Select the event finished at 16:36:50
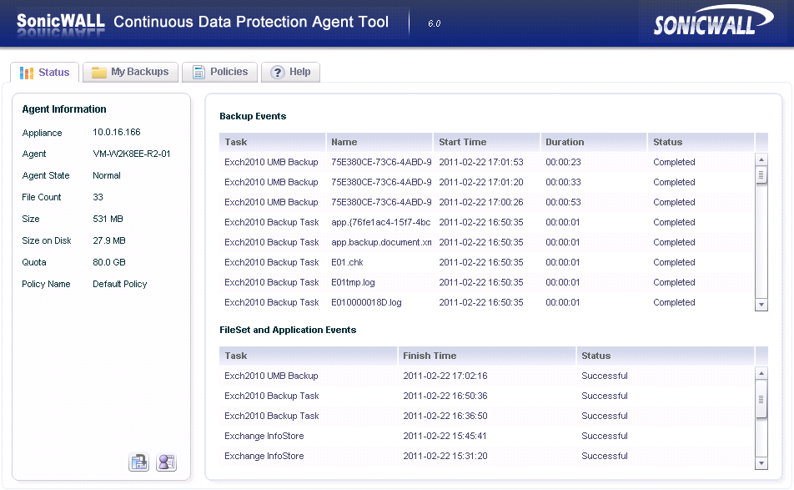This screenshot has height=490, width=794. point(486,416)
